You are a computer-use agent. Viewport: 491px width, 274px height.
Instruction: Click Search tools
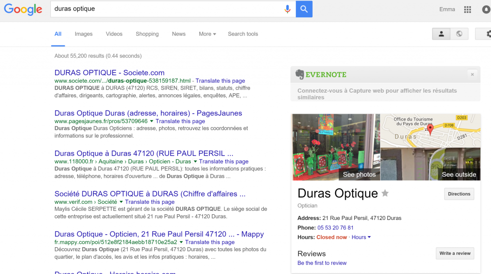coord(243,34)
